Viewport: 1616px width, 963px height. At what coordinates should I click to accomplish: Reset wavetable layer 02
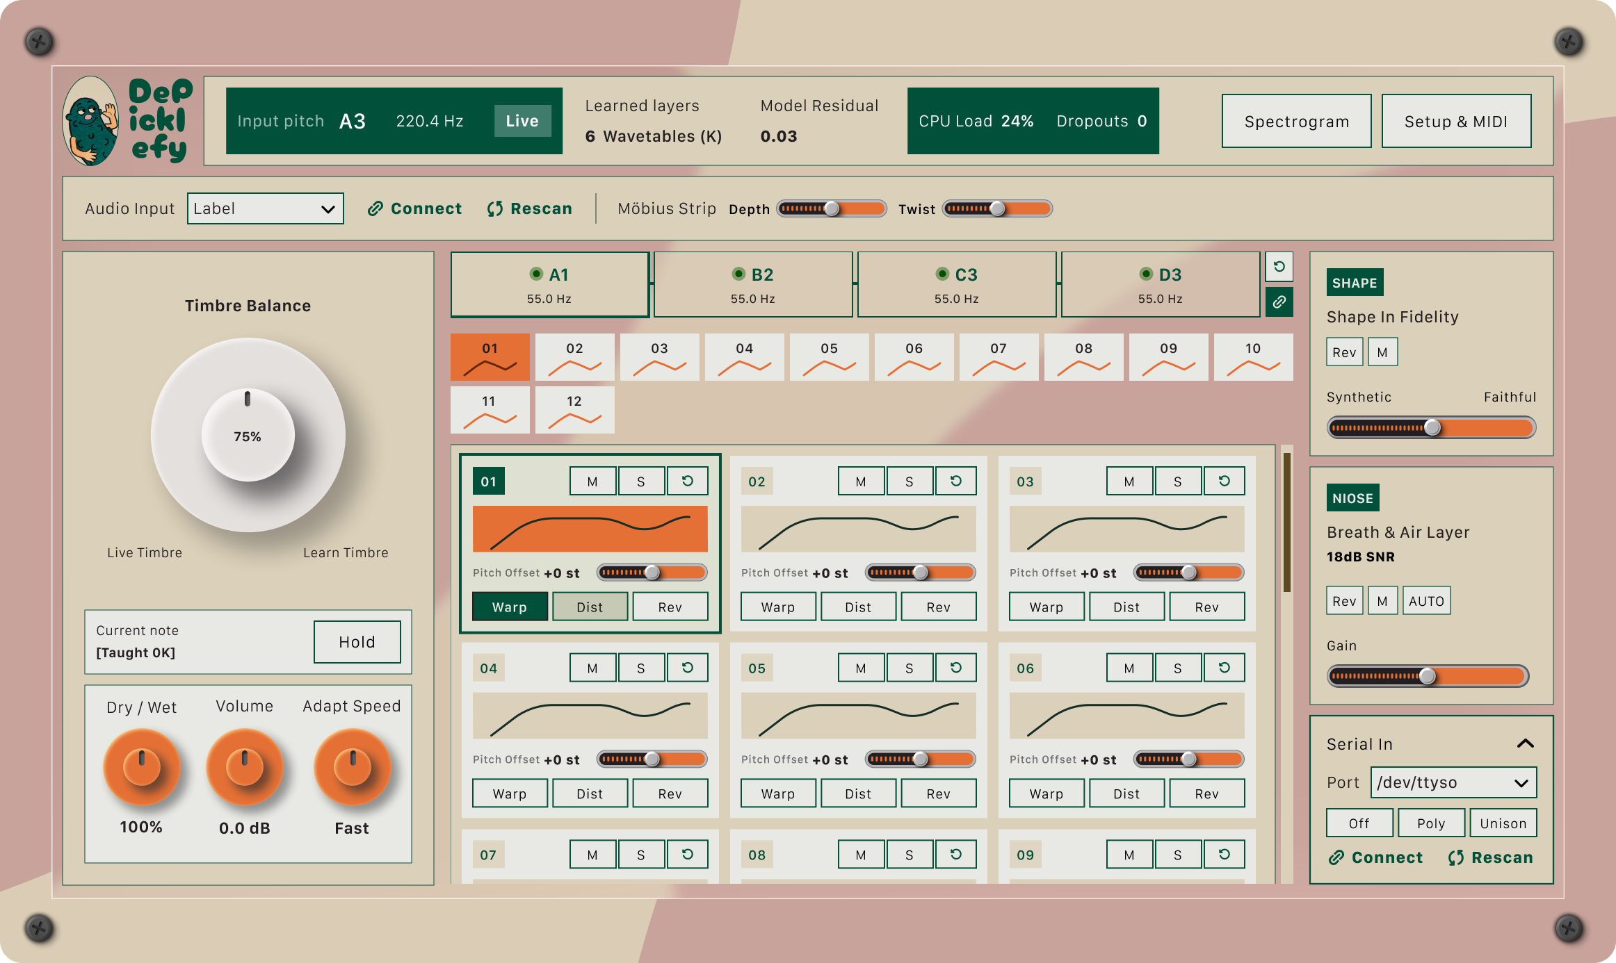coord(955,481)
